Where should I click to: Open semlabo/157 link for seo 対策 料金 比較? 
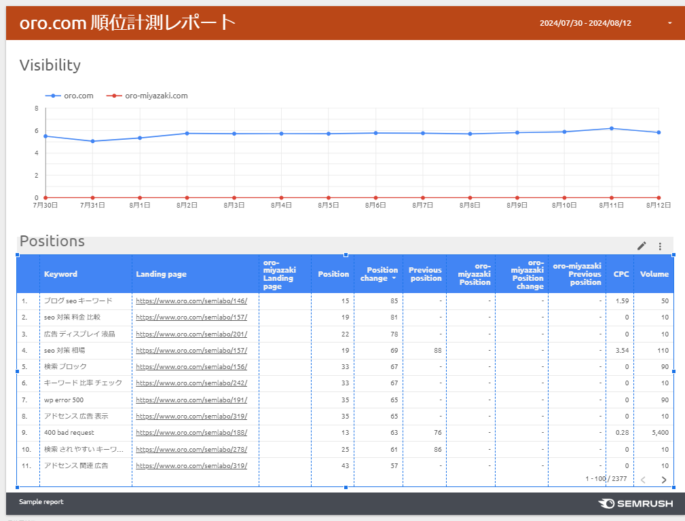pos(191,317)
